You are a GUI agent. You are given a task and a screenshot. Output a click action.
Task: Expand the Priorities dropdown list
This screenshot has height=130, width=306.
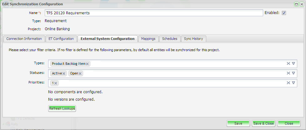tap(293, 83)
